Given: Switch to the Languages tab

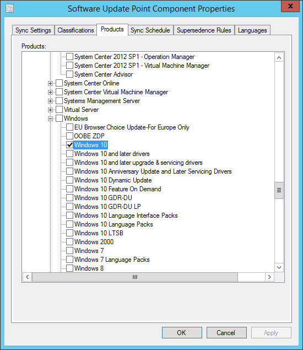Looking at the screenshot, I should point(252,30).
